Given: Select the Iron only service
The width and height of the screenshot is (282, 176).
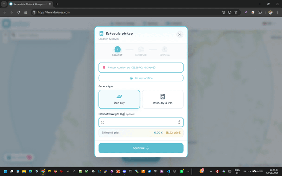Looking at the screenshot, I should 119,99.
